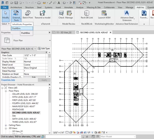Select the PENTHOUSE floor plan
154x139 pixels.
click(18, 110)
